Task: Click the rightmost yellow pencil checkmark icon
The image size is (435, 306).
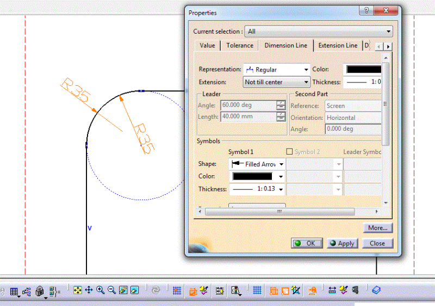Action: click(x=344, y=290)
